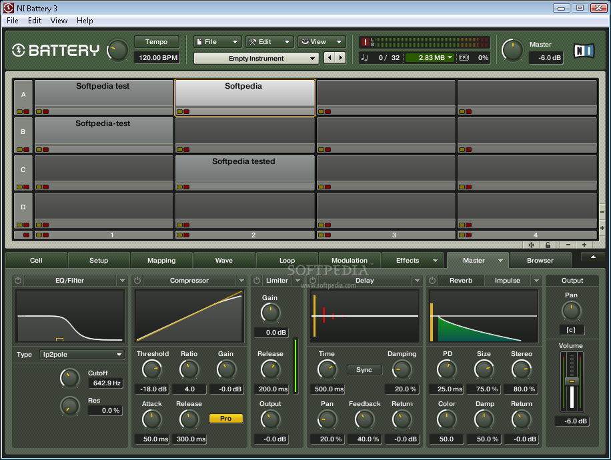Open the Reverb Impulse module dropdown arrow
This screenshot has height=460, width=611.
(536, 281)
